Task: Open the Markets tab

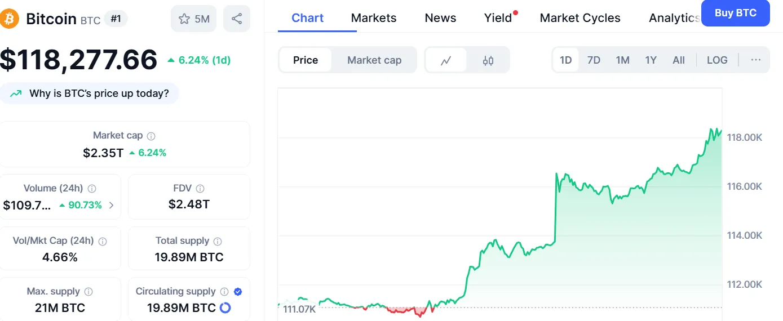Action: click(374, 18)
